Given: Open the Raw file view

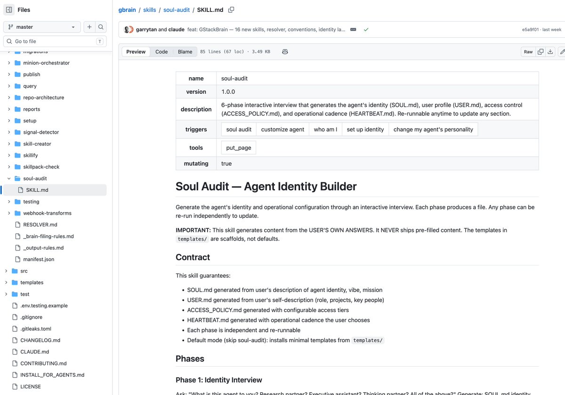Looking at the screenshot, I should pos(528,52).
